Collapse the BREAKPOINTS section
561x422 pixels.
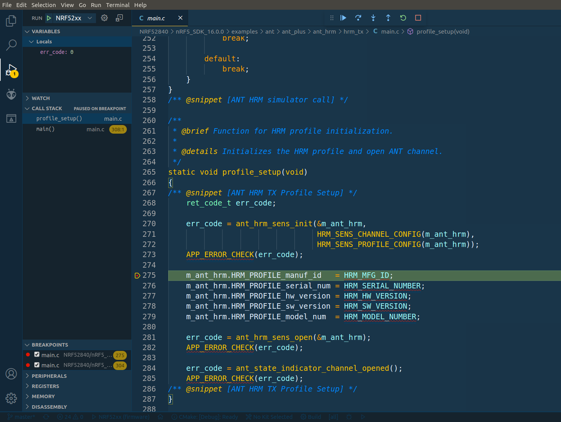click(77, 344)
